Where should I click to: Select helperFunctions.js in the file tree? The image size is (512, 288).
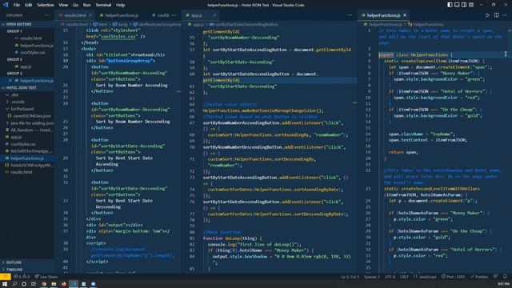27,158
